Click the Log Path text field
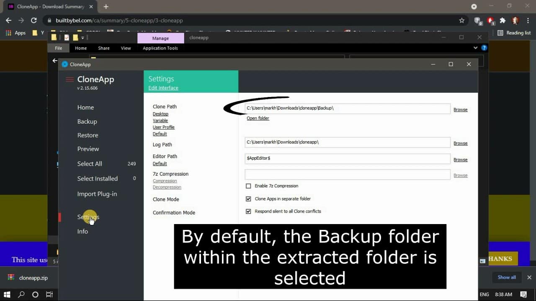Image resolution: width=536 pixels, height=301 pixels. 347,142
